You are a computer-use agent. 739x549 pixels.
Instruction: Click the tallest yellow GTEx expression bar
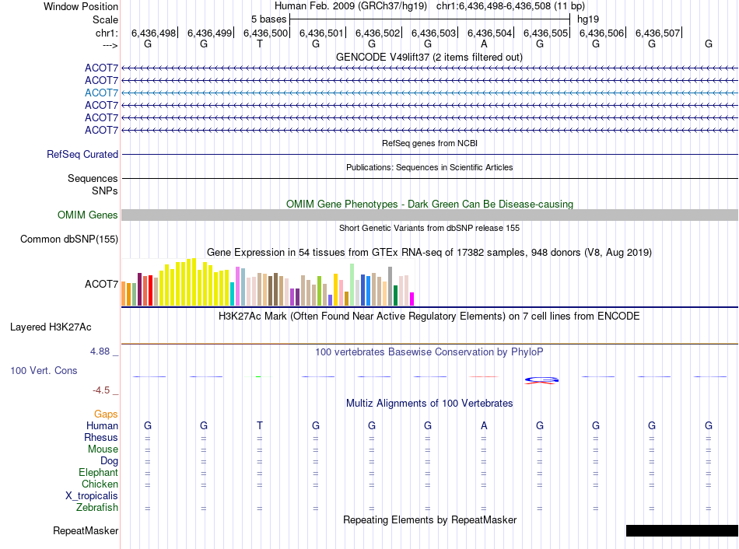(194, 282)
